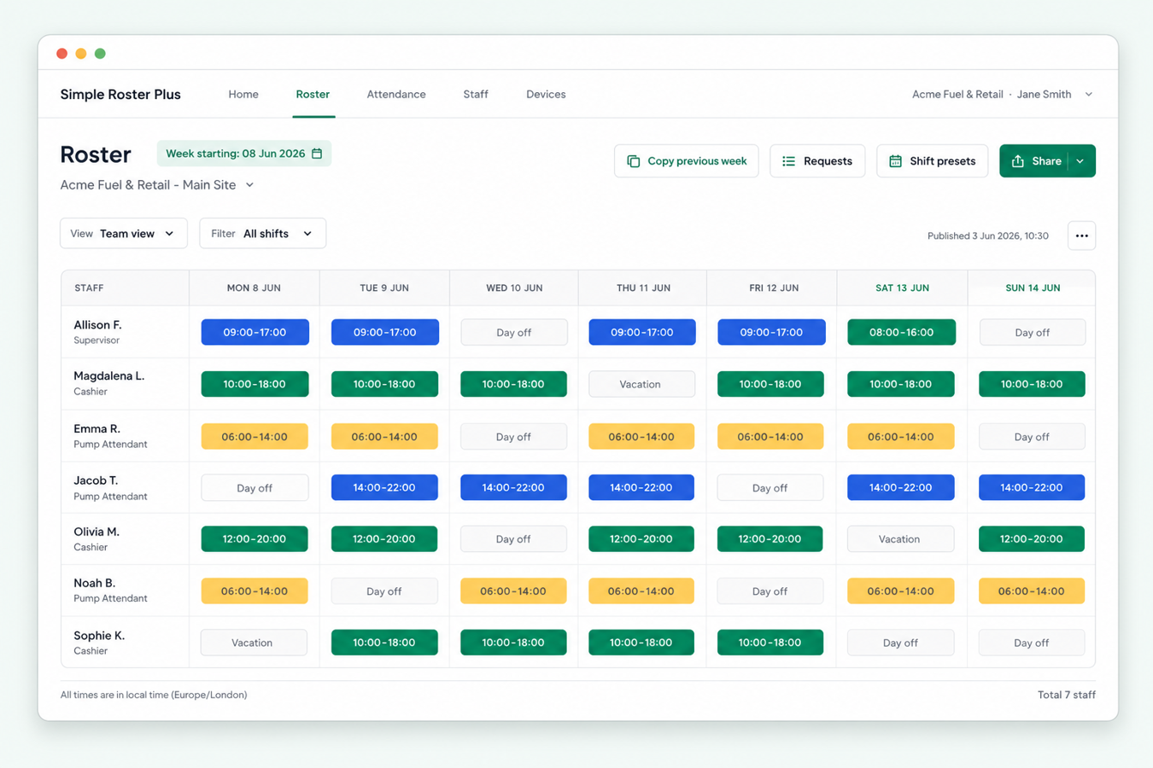Image resolution: width=1153 pixels, height=768 pixels.
Task: Open Olivia M. Monday 12:00-20:00 shift
Action: click(x=255, y=538)
